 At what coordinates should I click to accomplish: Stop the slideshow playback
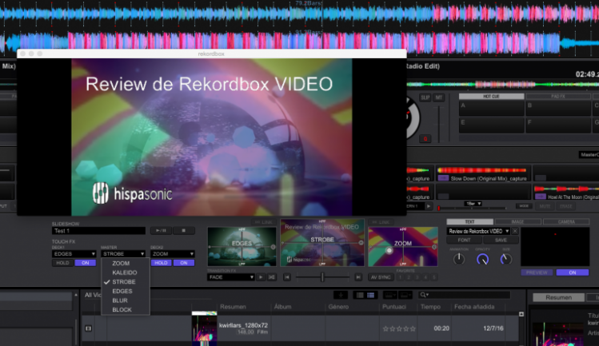184,231
